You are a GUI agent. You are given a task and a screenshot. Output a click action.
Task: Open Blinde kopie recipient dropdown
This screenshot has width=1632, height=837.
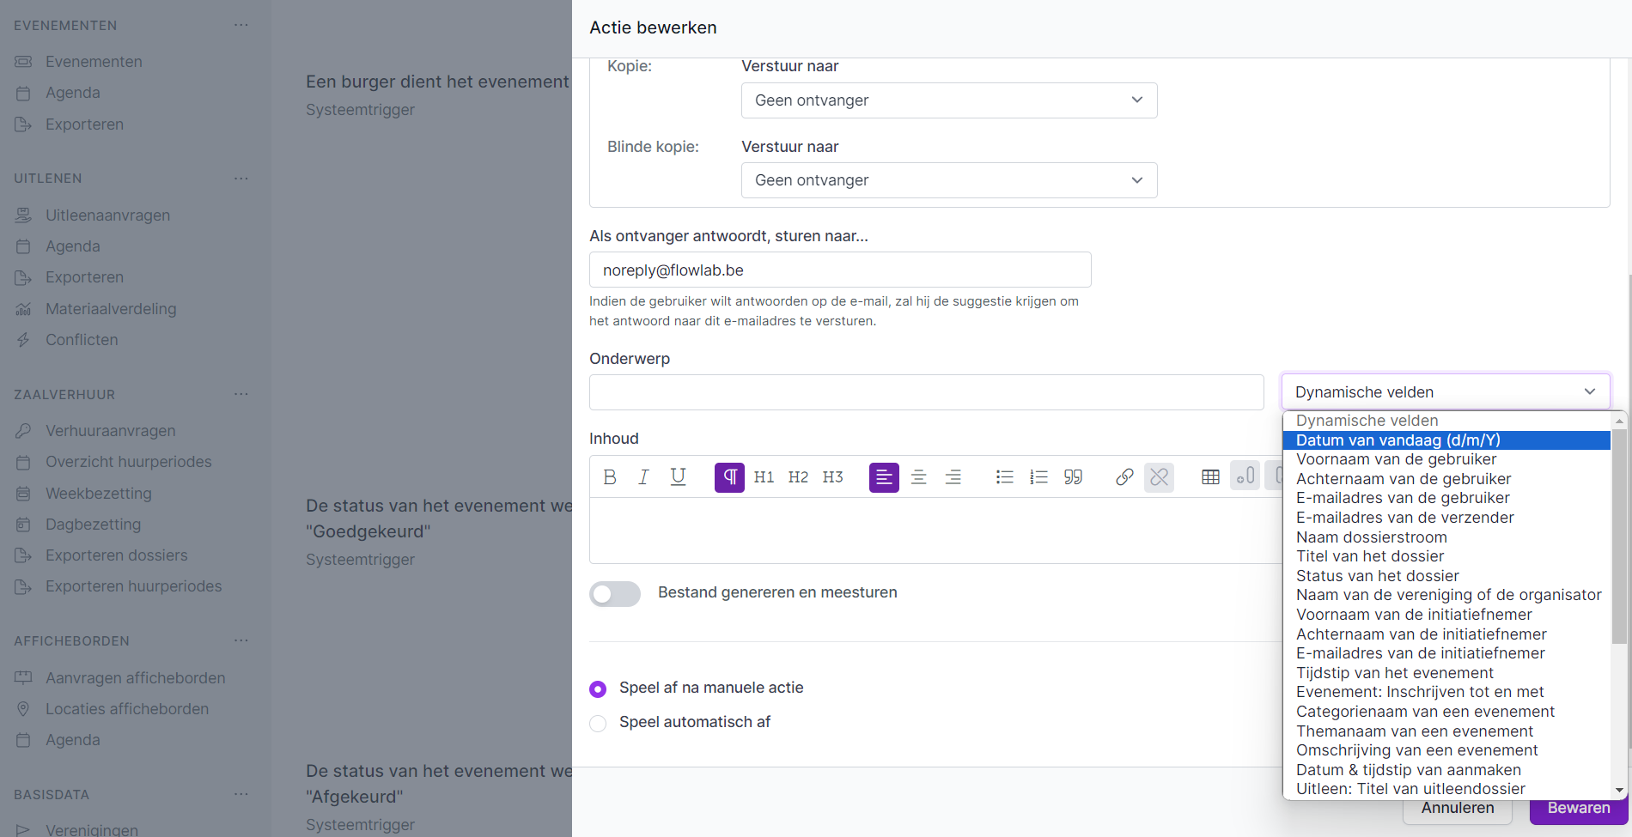click(948, 180)
